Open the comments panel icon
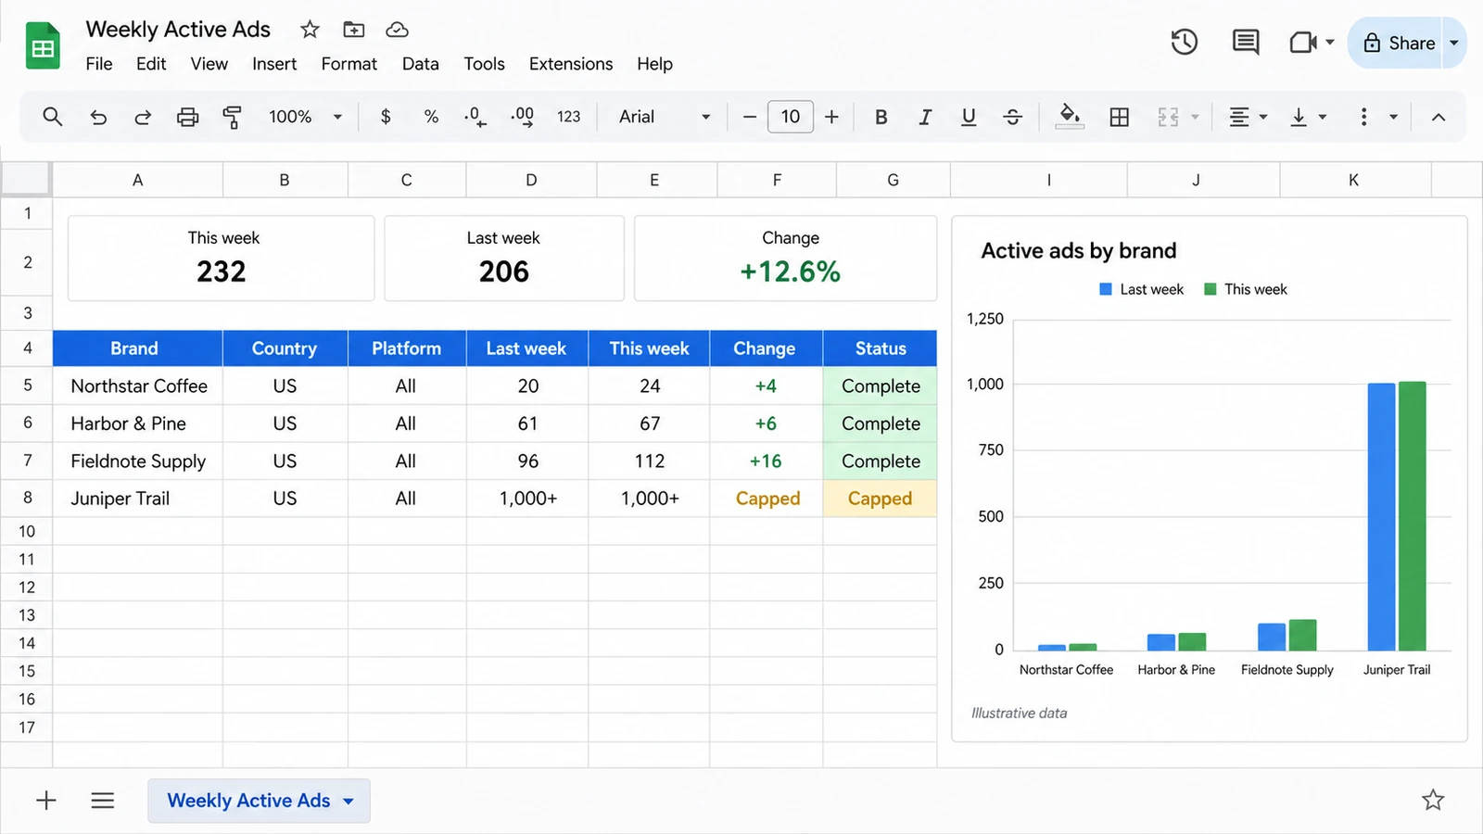This screenshot has width=1483, height=834. pyautogui.click(x=1245, y=43)
